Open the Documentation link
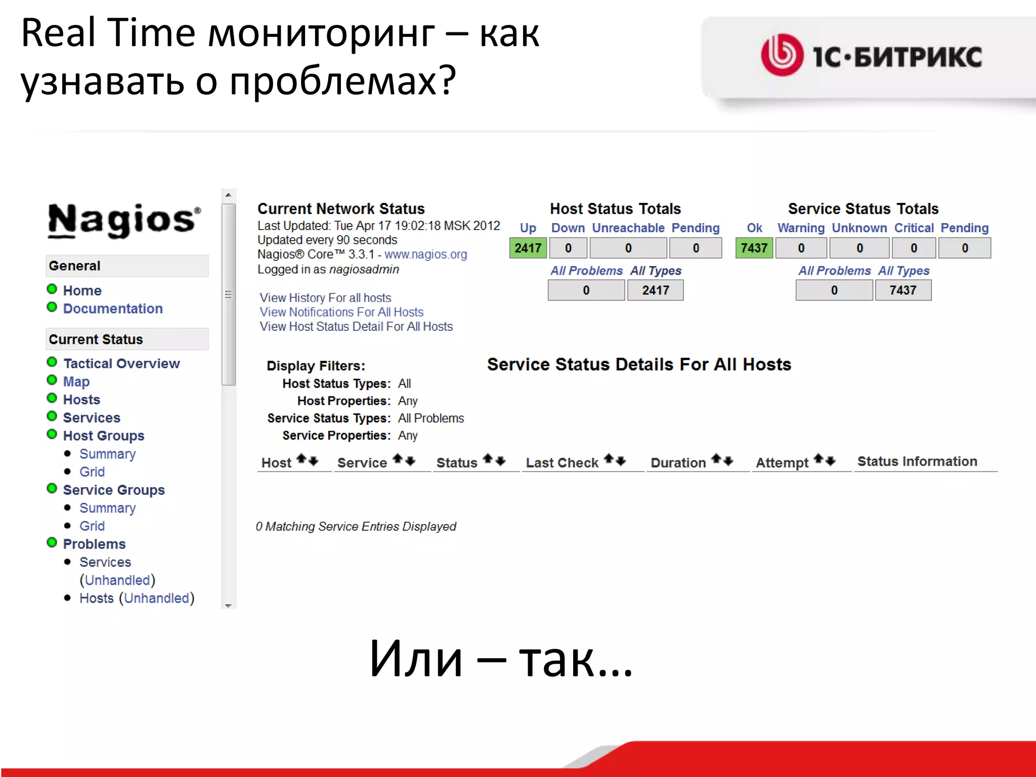This screenshot has height=777, width=1036. pos(113,309)
